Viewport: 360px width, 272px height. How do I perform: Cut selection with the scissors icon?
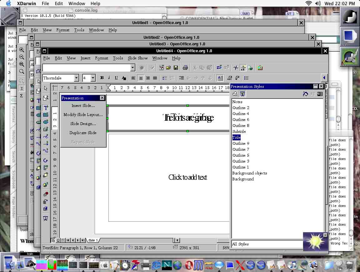195,68
